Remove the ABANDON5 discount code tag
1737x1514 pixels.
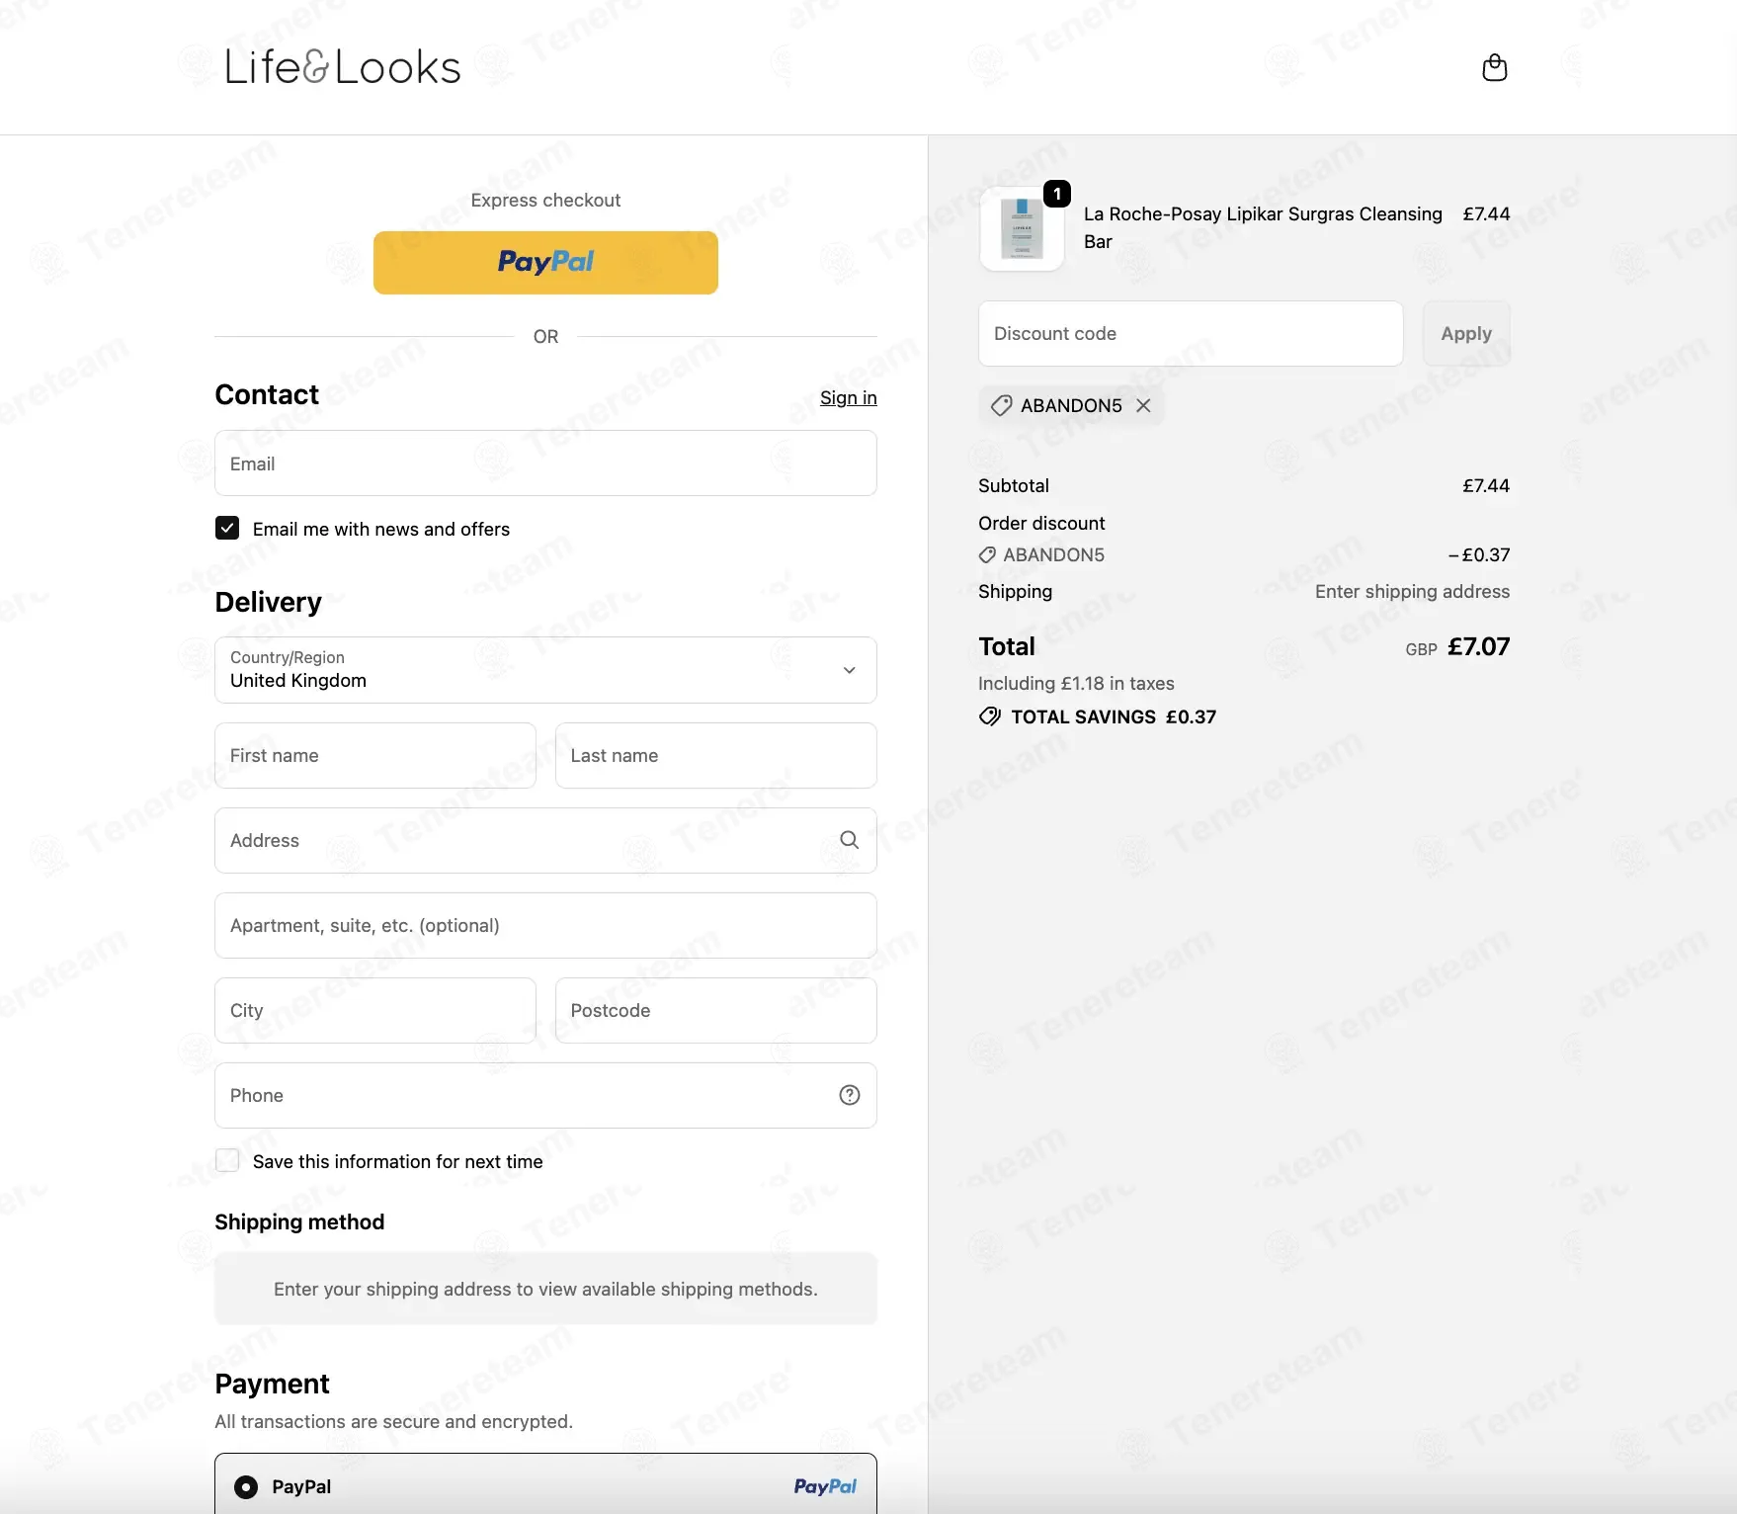click(1143, 405)
